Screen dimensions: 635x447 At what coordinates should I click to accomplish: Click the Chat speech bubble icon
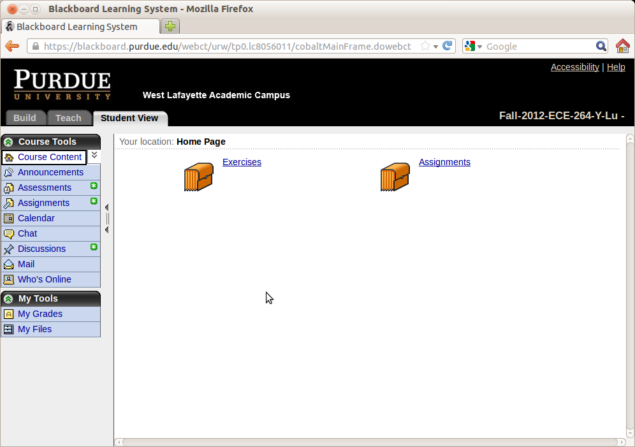click(9, 234)
